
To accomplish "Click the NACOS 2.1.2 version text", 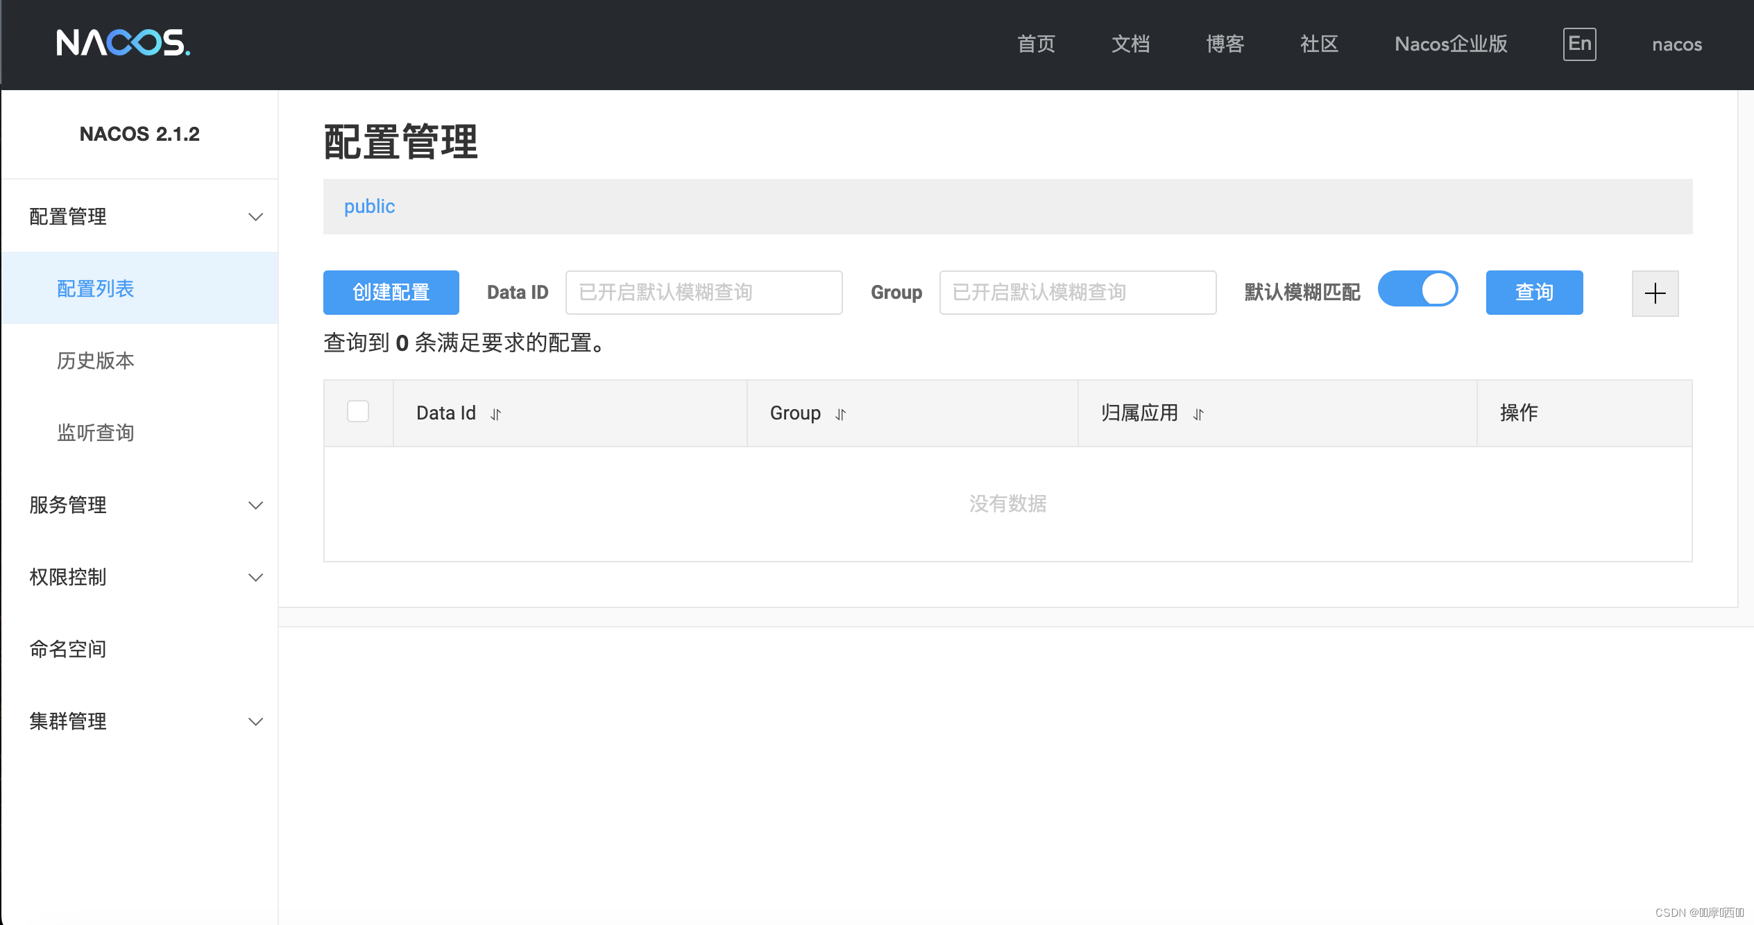I will pyautogui.click(x=139, y=134).
